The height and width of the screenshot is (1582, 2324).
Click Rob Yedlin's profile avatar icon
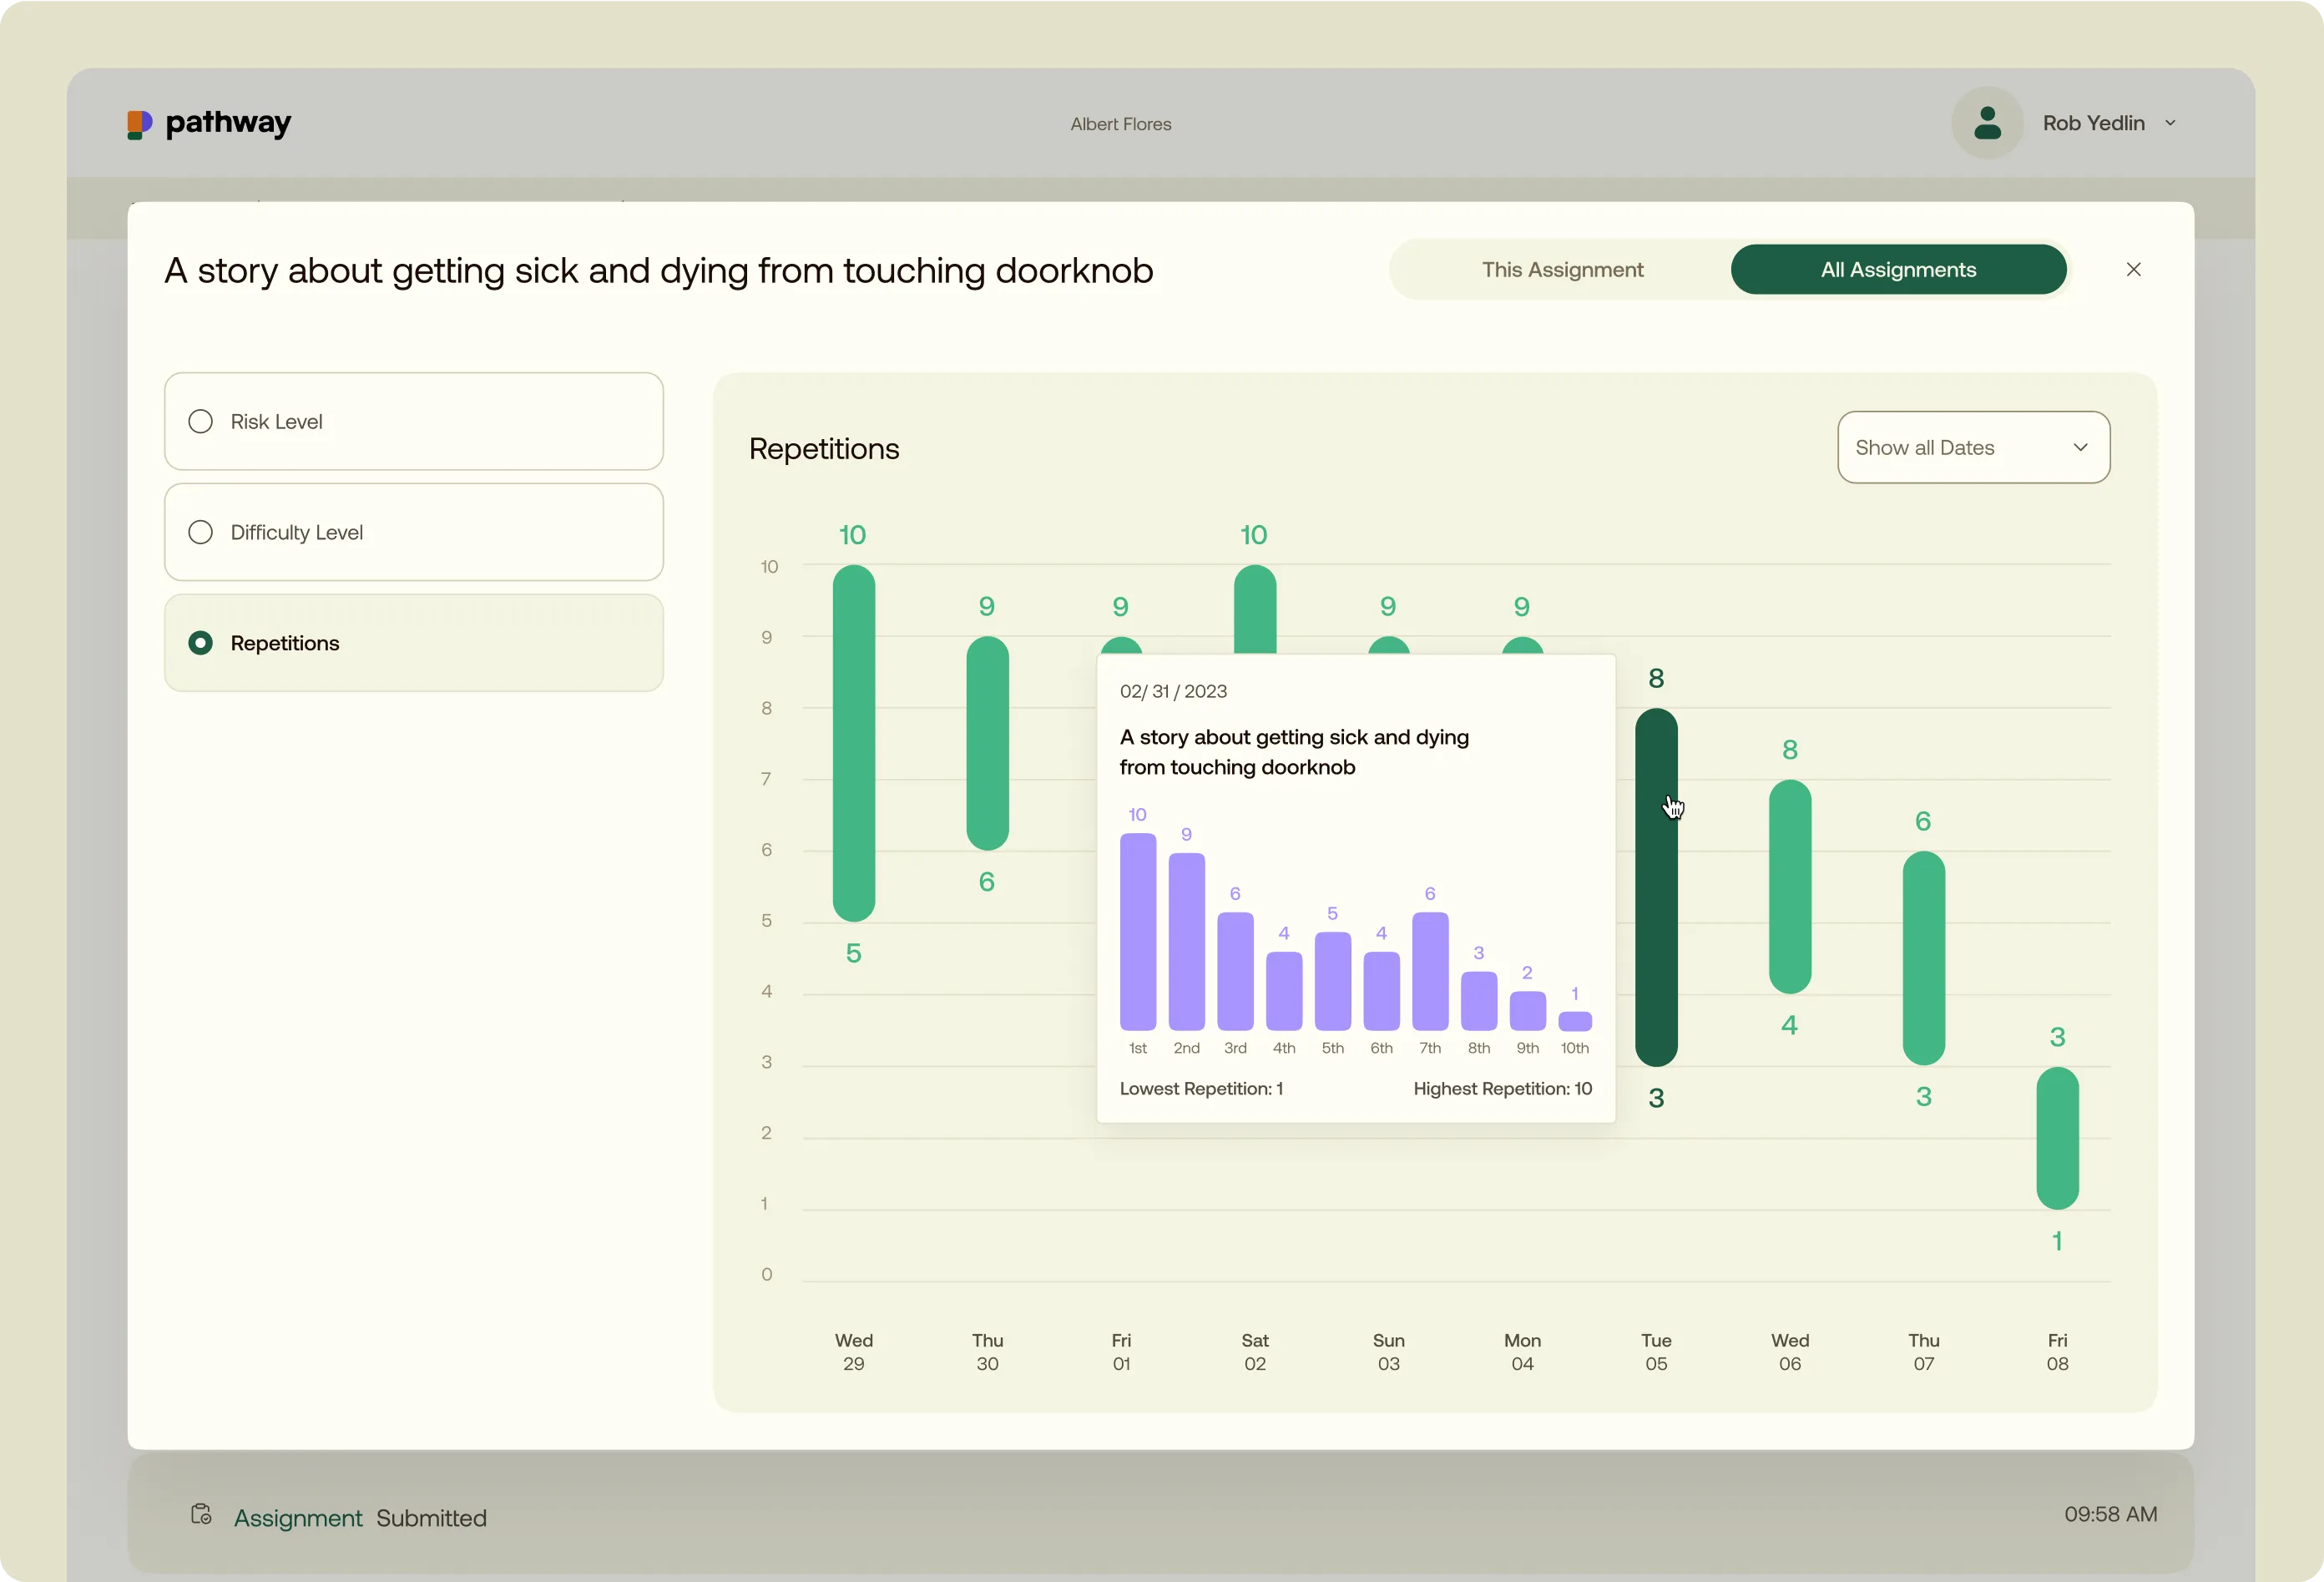[1987, 123]
